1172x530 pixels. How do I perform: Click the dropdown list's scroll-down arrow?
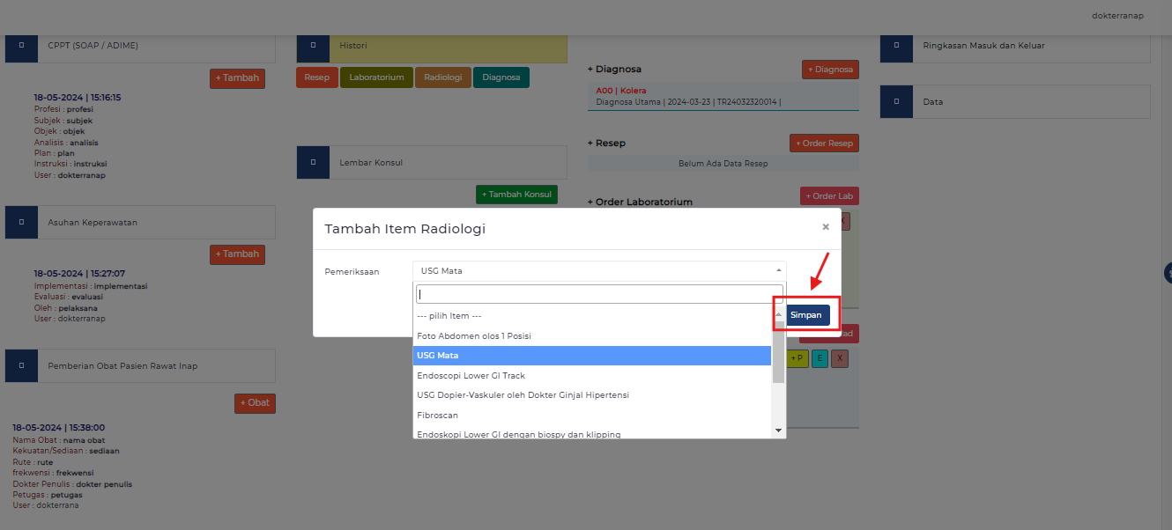pos(778,430)
